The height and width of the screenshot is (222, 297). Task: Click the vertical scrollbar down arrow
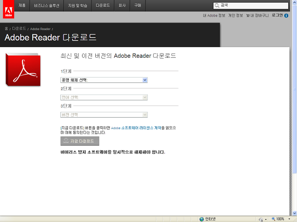(294, 213)
